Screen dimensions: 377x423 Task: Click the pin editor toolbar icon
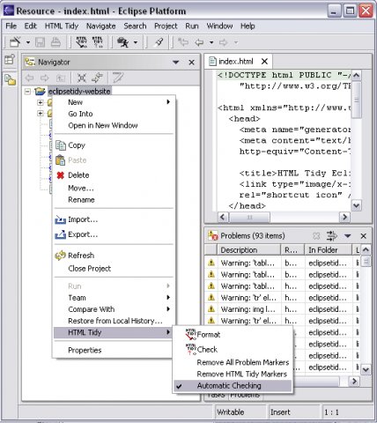click(x=159, y=42)
